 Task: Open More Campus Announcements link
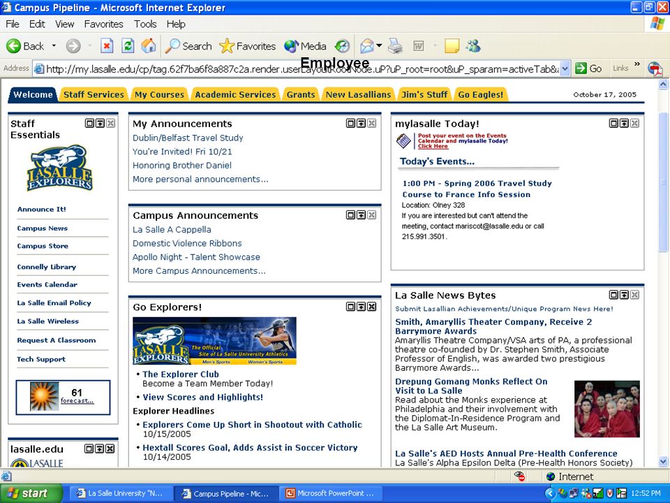click(x=199, y=271)
